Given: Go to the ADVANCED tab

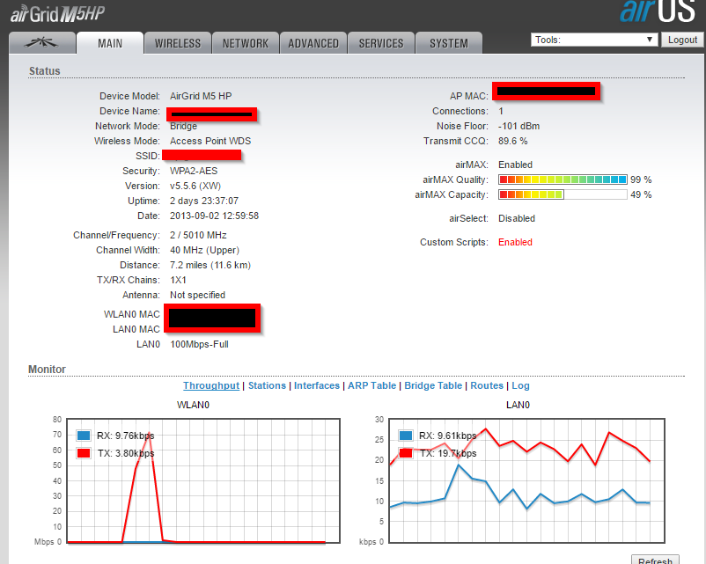Looking at the screenshot, I should (x=313, y=43).
